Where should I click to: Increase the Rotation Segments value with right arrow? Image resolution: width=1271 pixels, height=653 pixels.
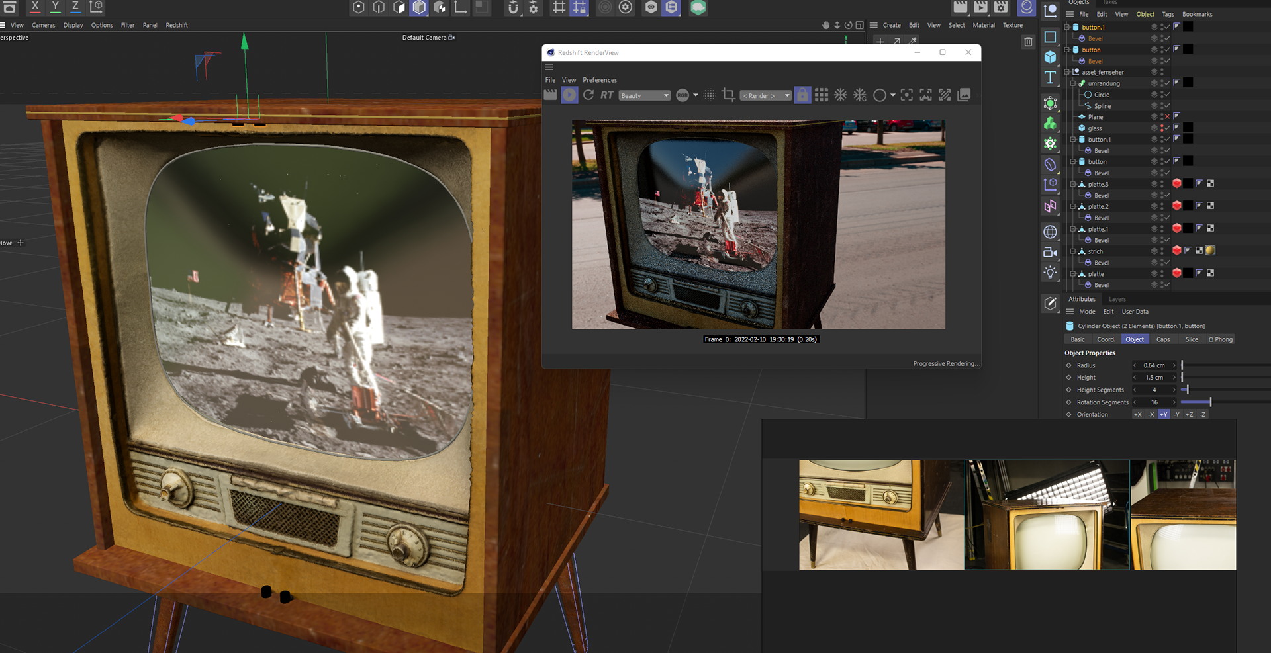[1174, 402]
